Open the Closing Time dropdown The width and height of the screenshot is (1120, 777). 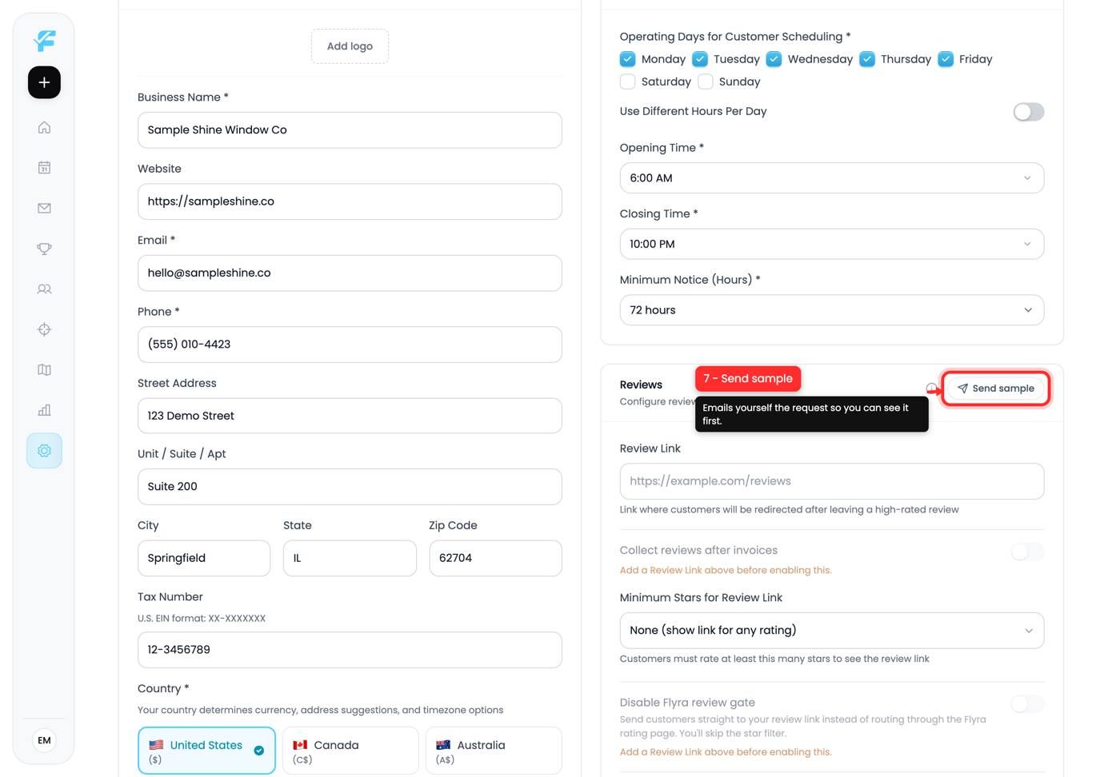tap(832, 244)
